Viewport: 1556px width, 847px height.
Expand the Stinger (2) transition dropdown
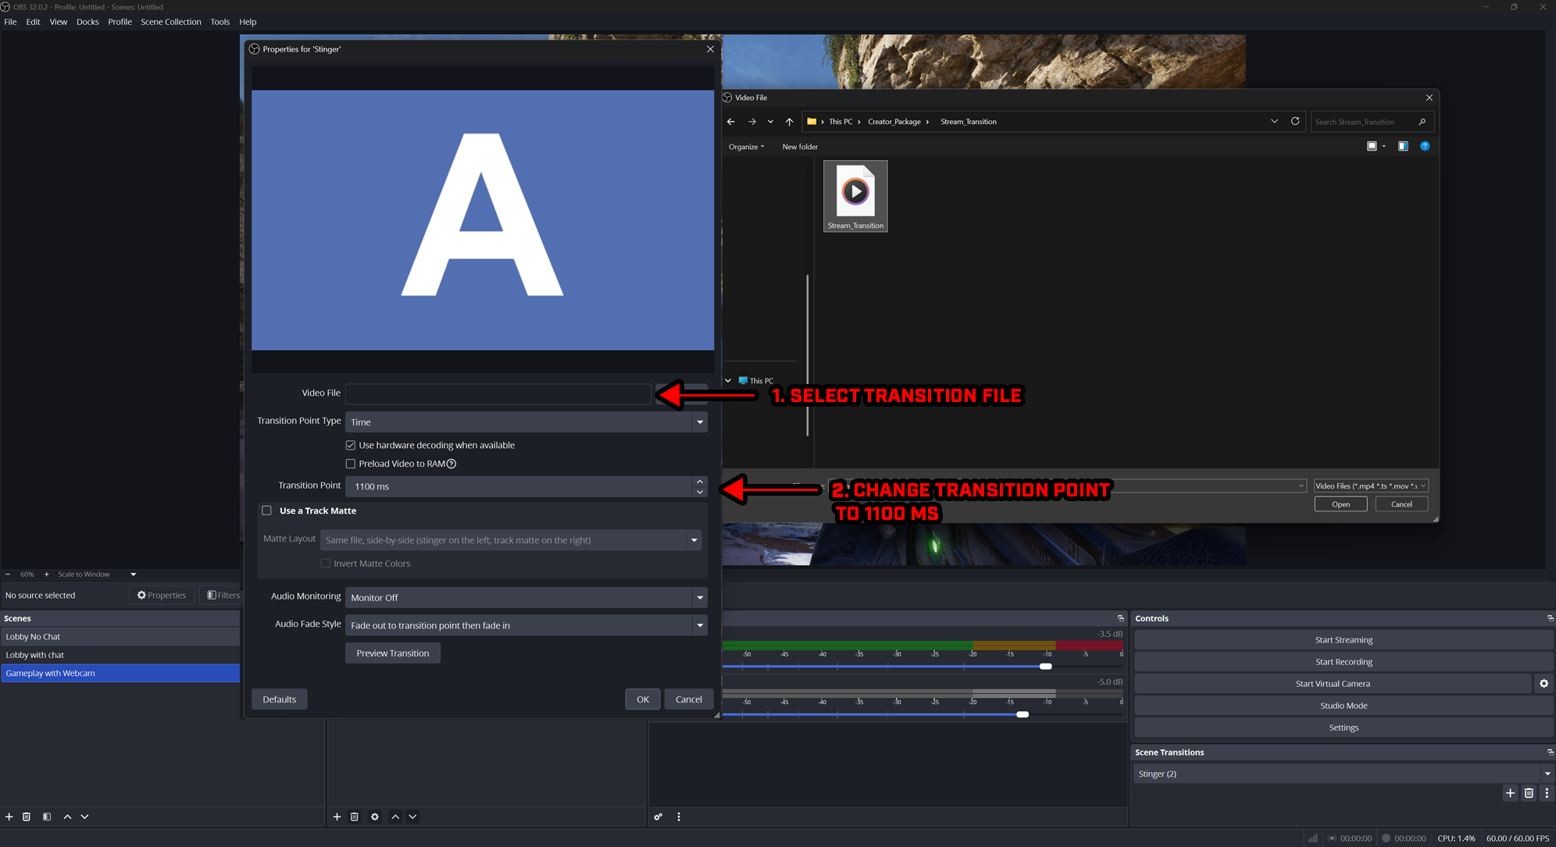pyautogui.click(x=1547, y=774)
